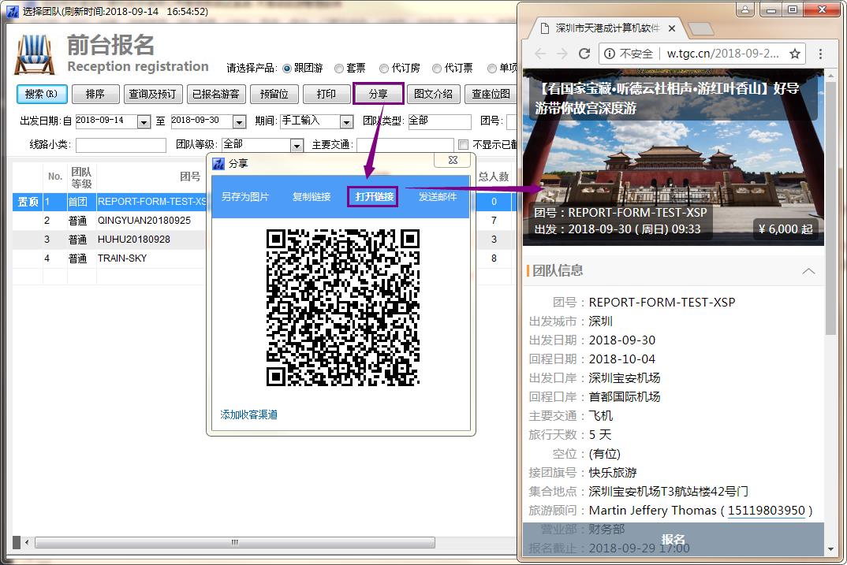Screen dimensions: 847x565
Task: Select the 套票 product radio button
Action: (339, 69)
